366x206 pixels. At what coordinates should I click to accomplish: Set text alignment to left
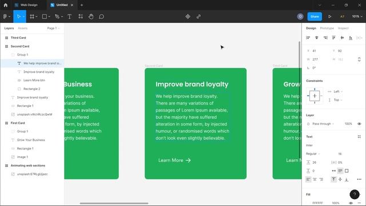coord(308,179)
